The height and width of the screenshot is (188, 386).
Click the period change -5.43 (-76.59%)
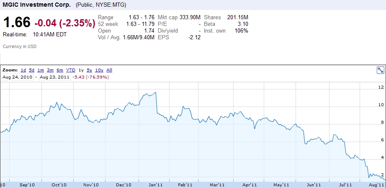click(91, 77)
